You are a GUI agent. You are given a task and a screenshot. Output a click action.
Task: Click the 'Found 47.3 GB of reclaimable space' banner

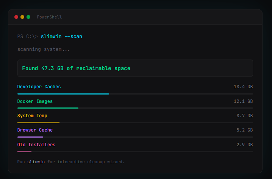[x=135, y=68]
